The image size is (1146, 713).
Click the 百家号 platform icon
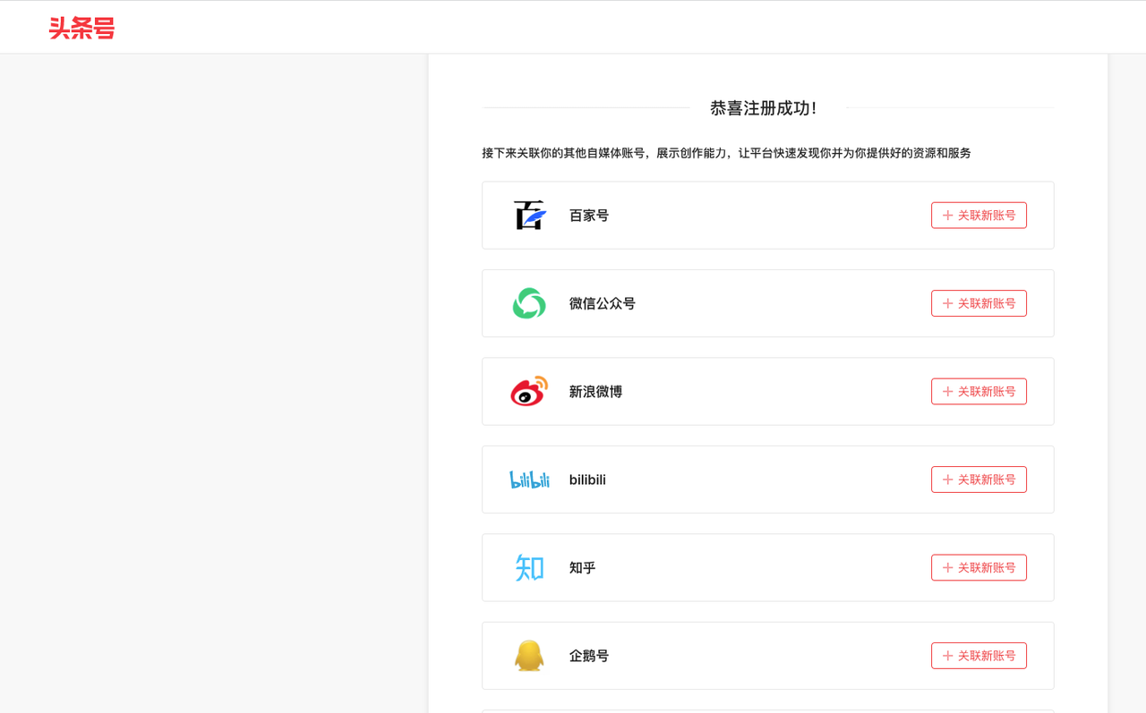pos(529,216)
